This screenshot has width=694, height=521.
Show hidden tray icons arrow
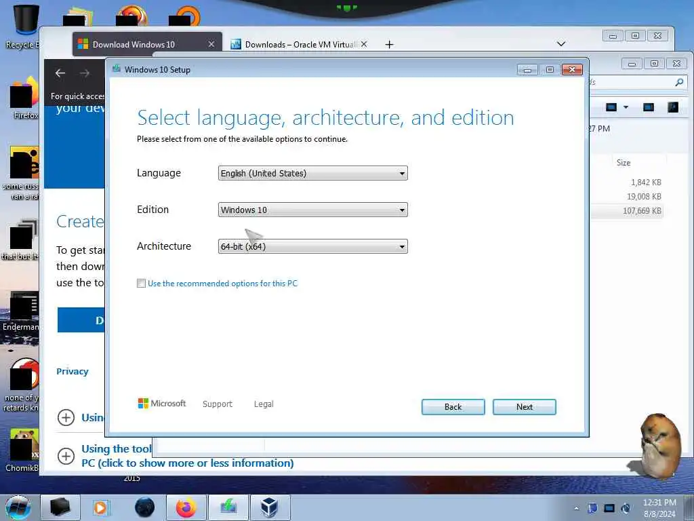click(x=576, y=508)
